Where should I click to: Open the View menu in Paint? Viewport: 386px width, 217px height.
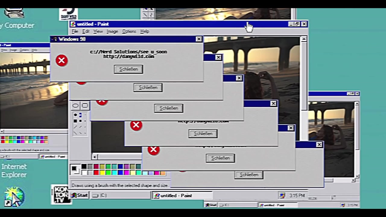(98, 31)
